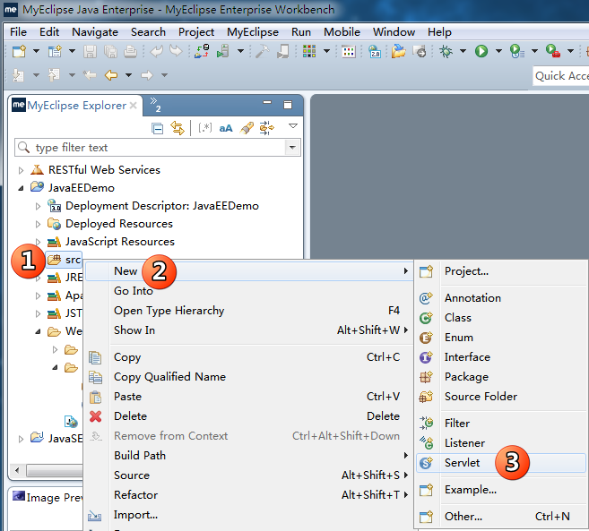Click the open folder toolbar icon
Screen dimensions: 589x531
[x=398, y=51]
